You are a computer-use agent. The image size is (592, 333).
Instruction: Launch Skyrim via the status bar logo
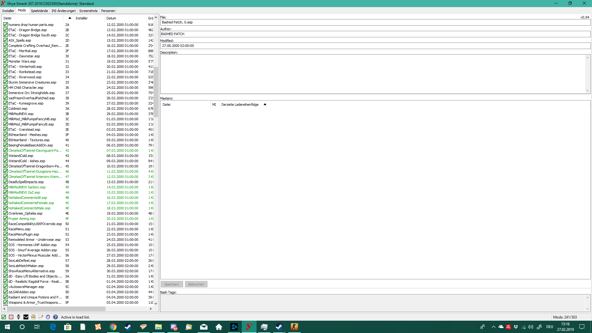[18, 317]
